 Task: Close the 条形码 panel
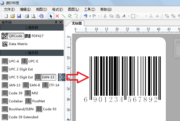pos(61,22)
